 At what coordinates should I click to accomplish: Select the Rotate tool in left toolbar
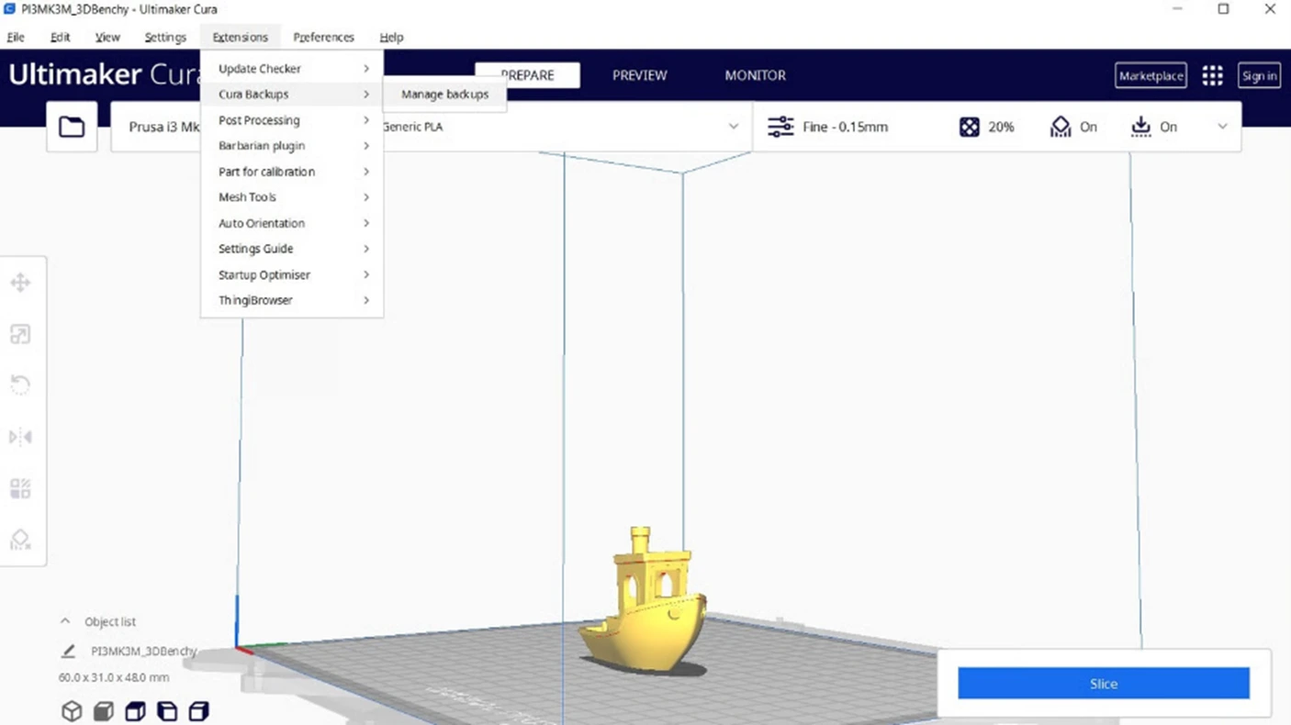coord(20,385)
